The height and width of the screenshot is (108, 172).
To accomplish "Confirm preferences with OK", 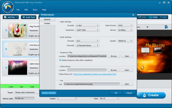I will (x=116, y=93).
